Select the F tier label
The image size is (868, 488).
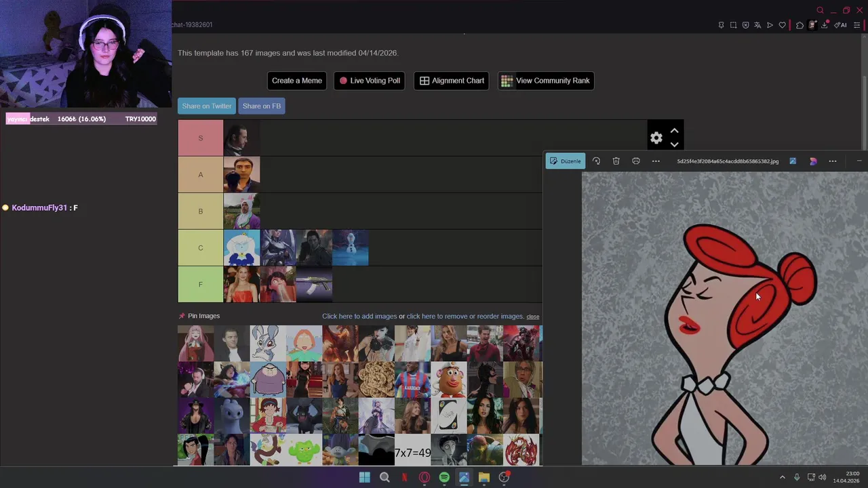[x=201, y=285]
